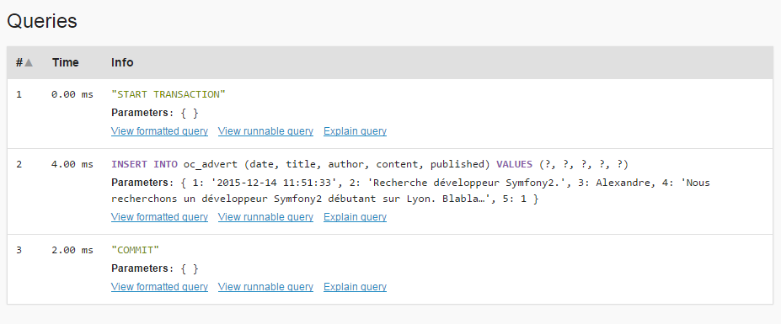This screenshot has height=324, width=781.
Task: View runnable query for the INSERT INTO oc_advert statement
Action: click(265, 217)
